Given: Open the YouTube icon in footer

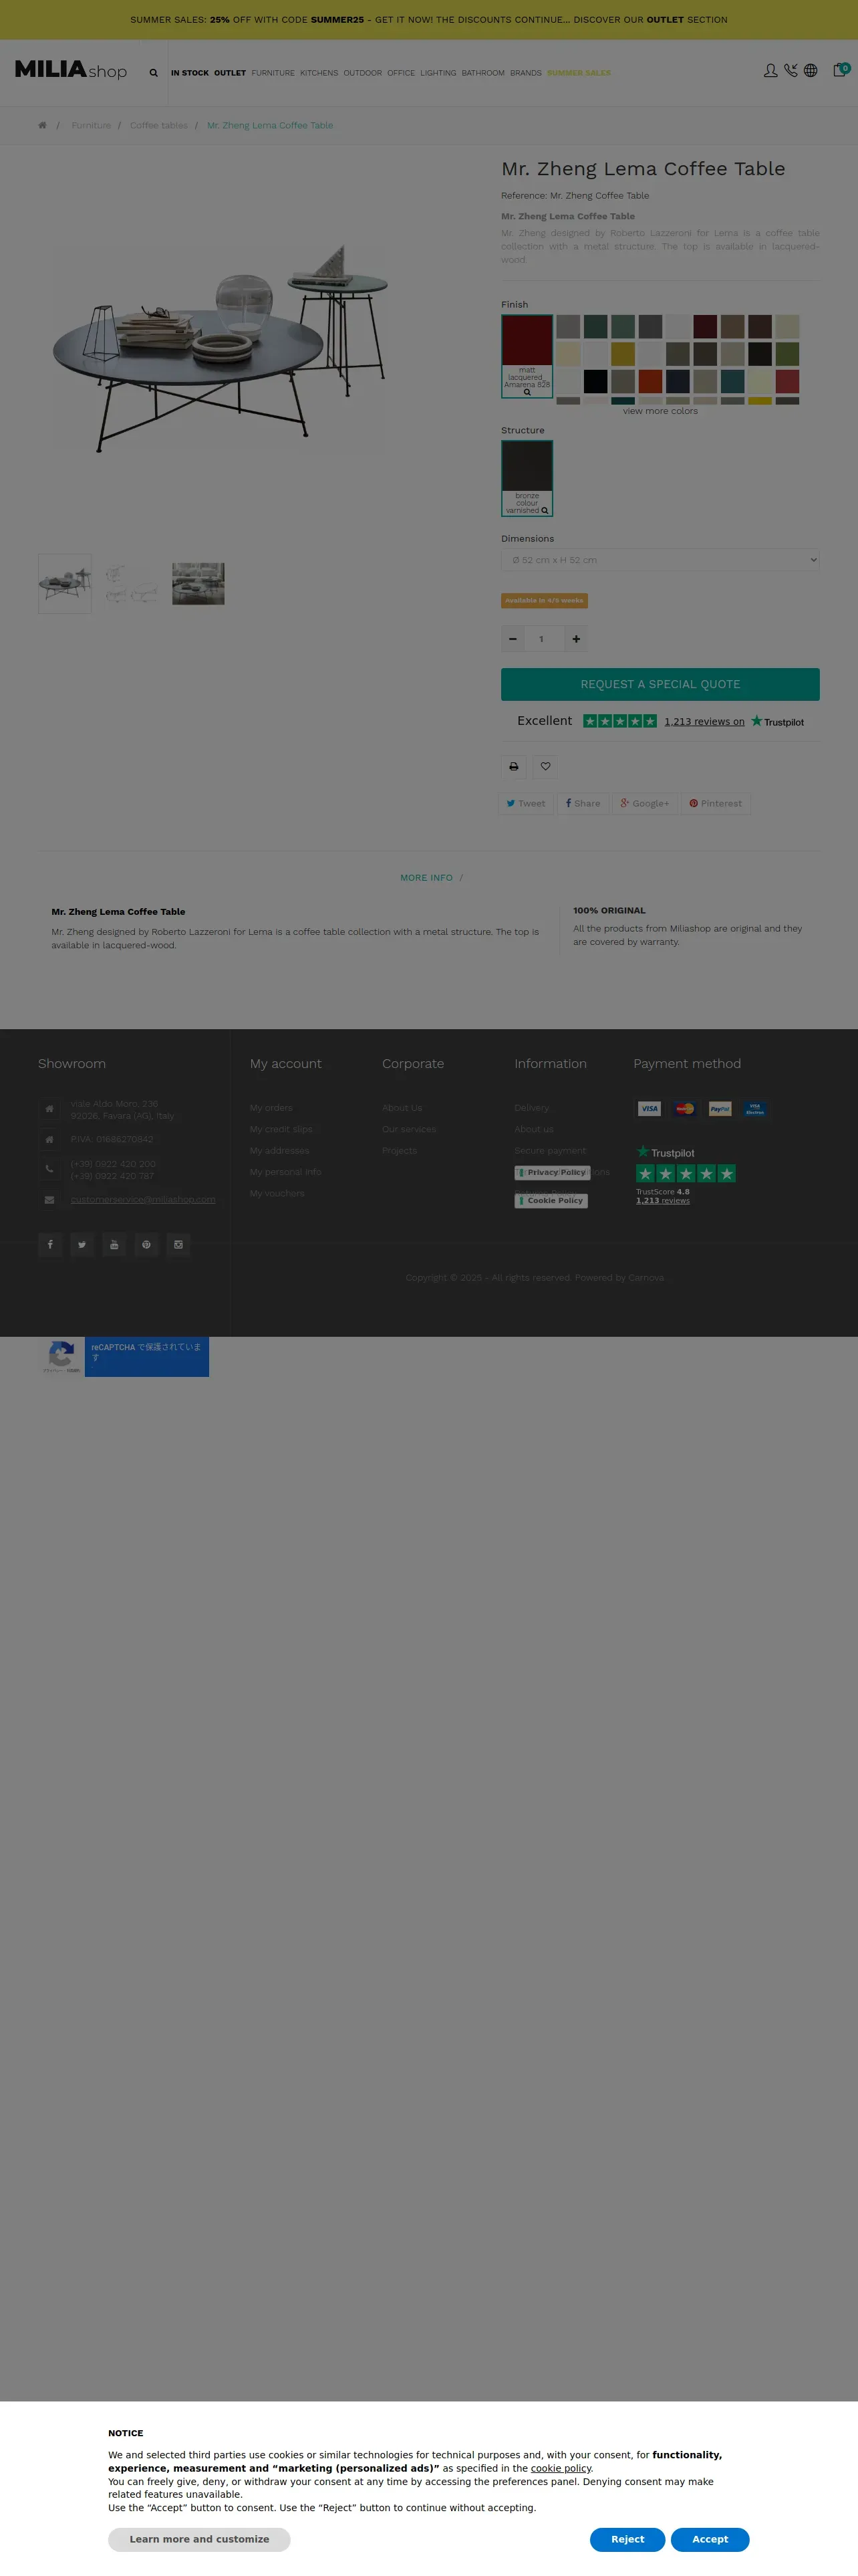Looking at the screenshot, I should point(114,1244).
